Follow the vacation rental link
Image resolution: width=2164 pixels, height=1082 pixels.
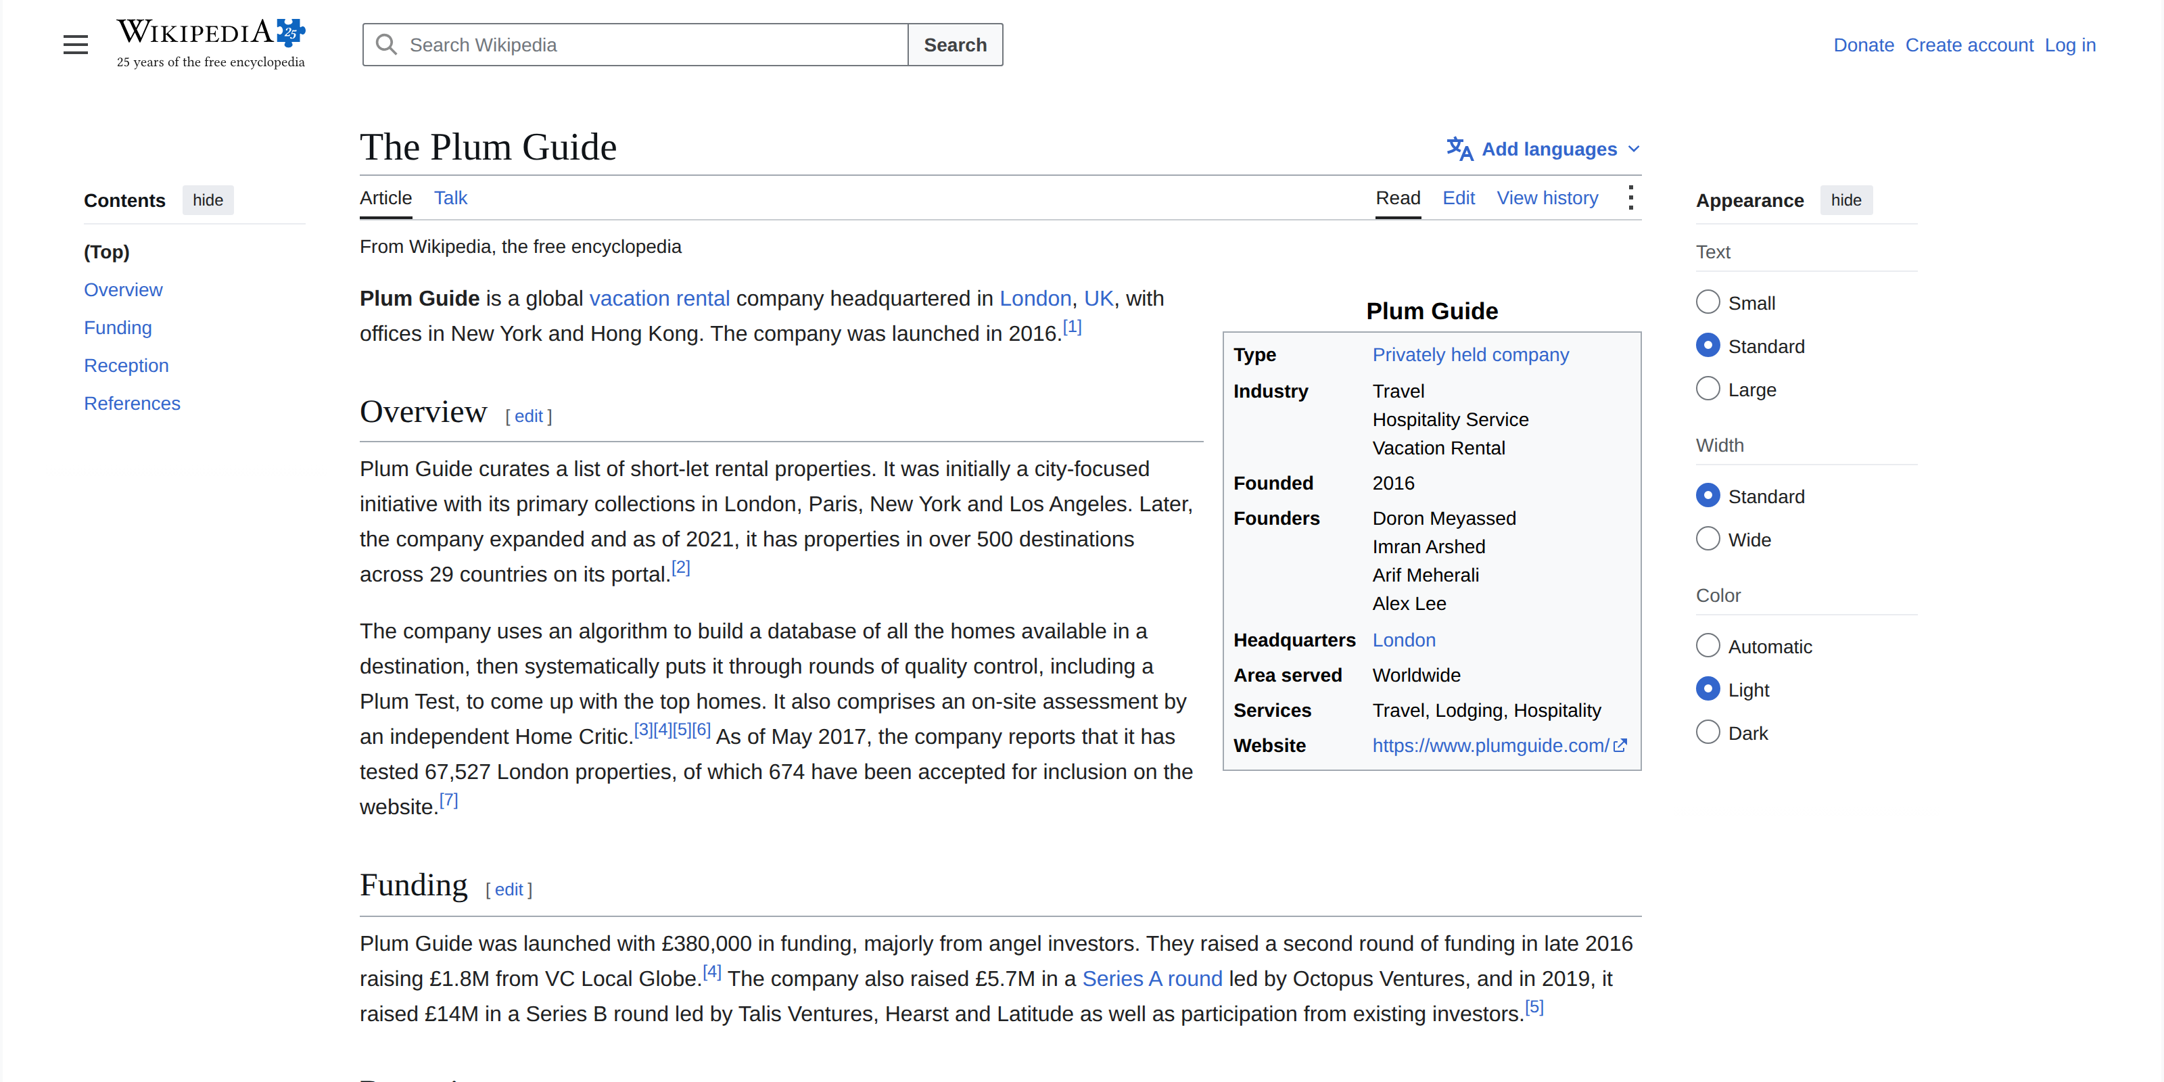point(659,298)
